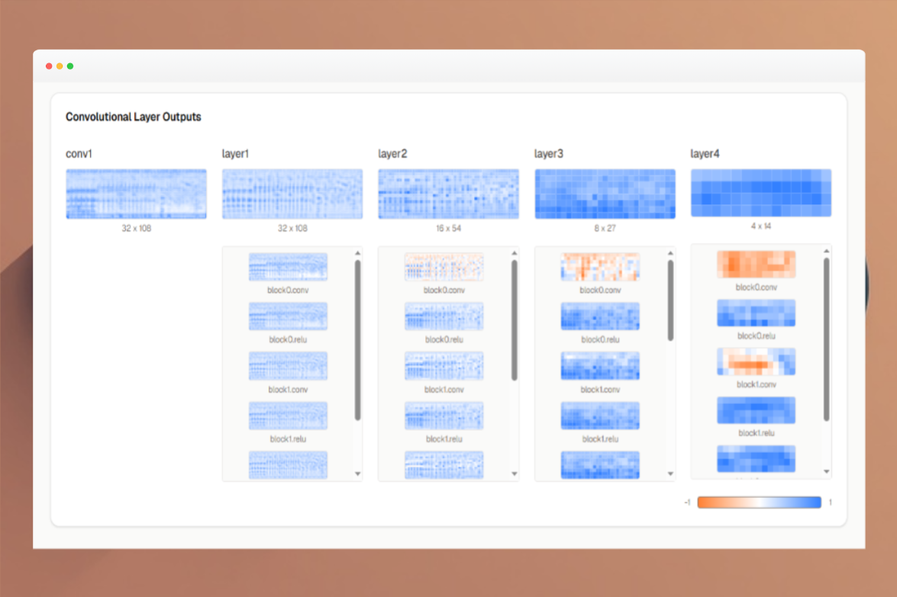This screenshot has height=597, width=897.
Task: Click layer1 block0.conv thumbnail
Action: click(288, 267)
